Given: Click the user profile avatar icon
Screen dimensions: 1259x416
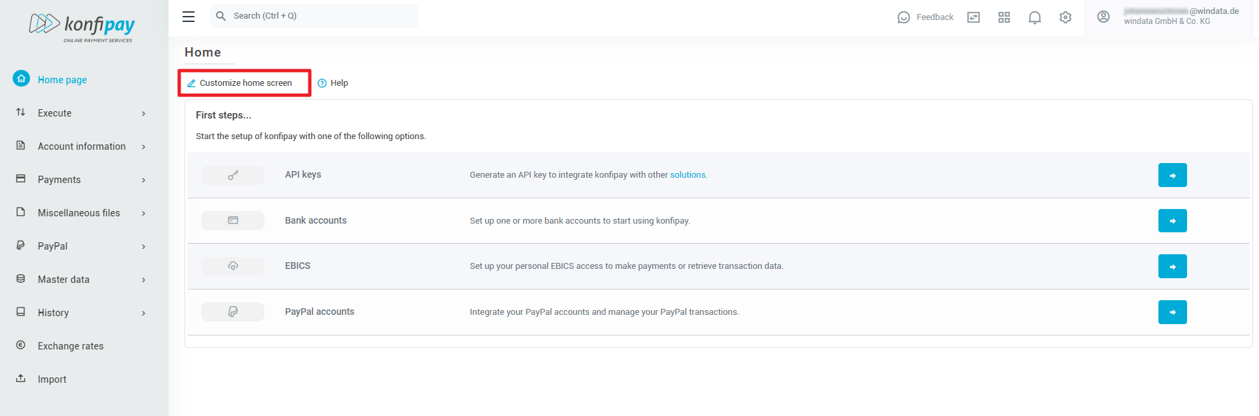Looking at the screenshot, I should tap(1103, 17).
